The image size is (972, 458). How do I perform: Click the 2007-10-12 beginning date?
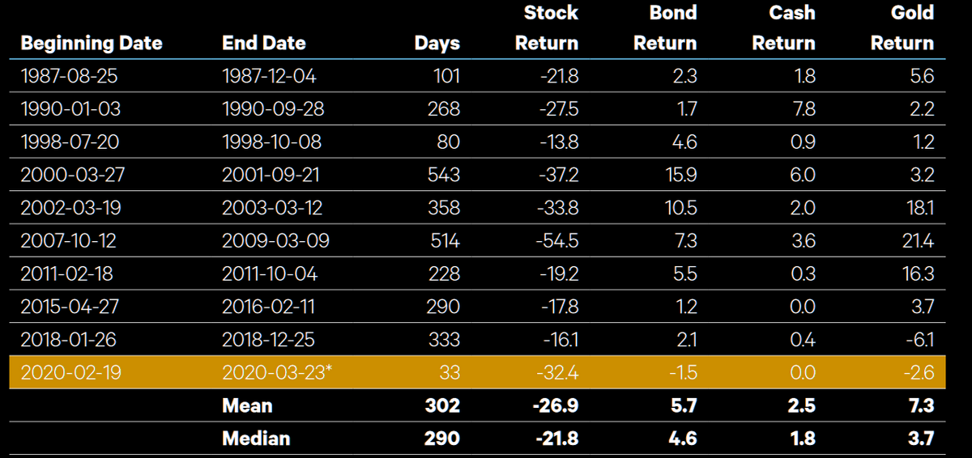tap(67, 240)
